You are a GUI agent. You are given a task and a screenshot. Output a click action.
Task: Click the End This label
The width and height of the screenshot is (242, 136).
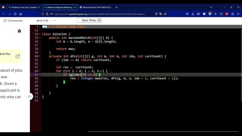5,54
